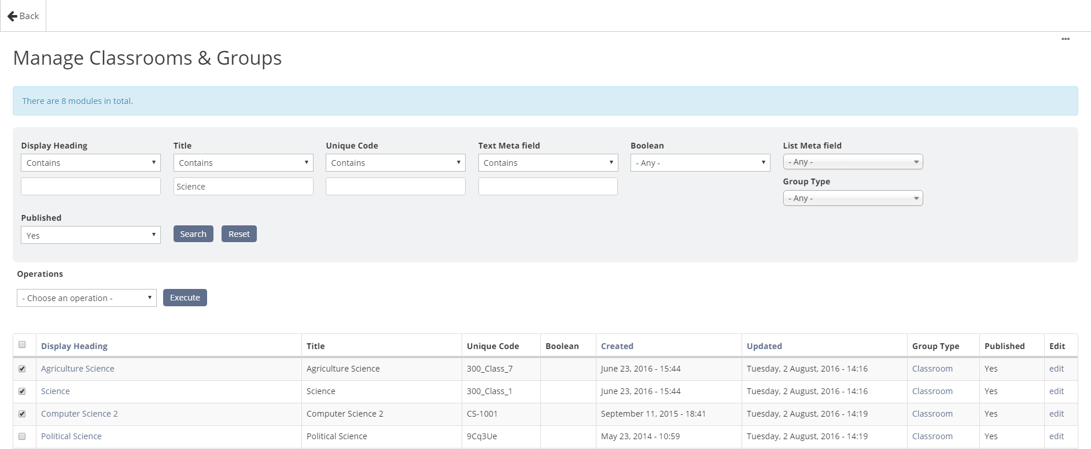The width and height of the screenshot is (1091, 449).
Task: Select the 300_Class_7 unique code cell
Action: (x=501, y=369)
